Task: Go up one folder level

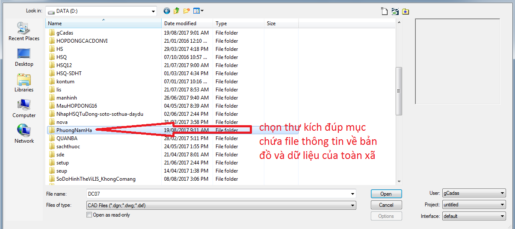Action: tap(177, 11)
